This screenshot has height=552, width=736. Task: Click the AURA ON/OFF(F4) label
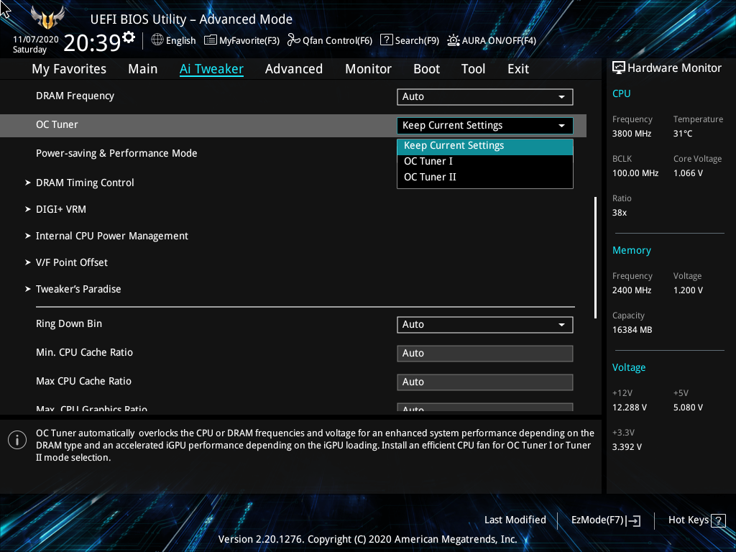pos(499,41)
